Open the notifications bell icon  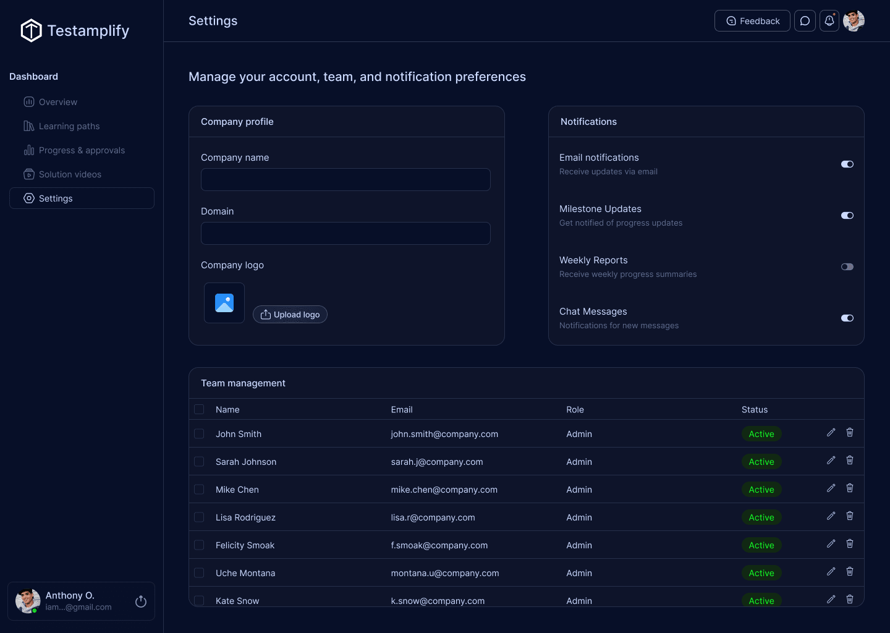[x=829, y=21]
